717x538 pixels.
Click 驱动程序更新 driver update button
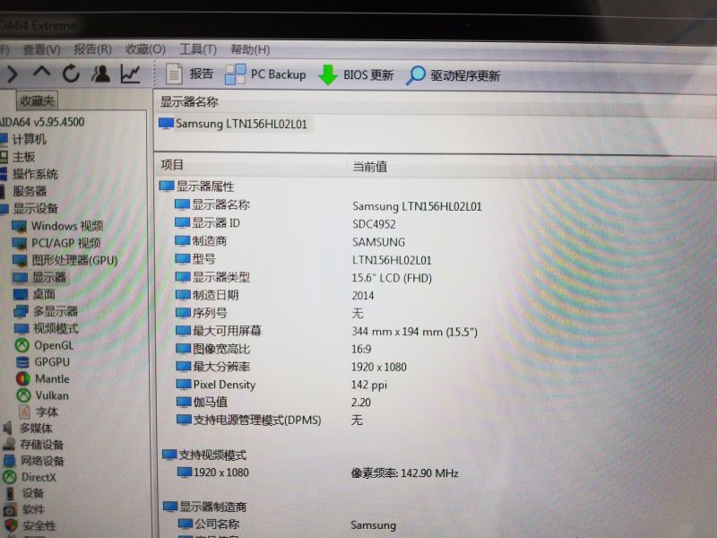(x=454, y=75)
